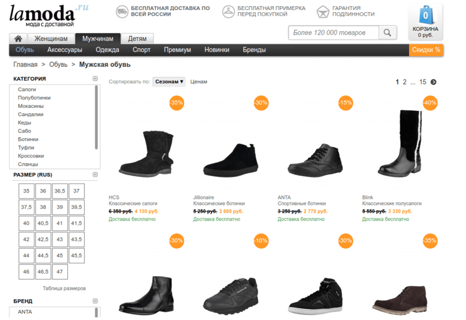Select shoe size 44,5

pyautogui.click(x=43, y=256)
